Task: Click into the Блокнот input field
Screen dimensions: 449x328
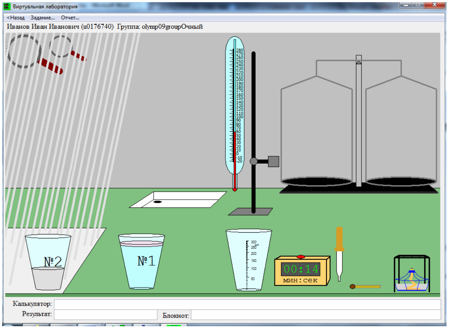Action: [316, 315]
